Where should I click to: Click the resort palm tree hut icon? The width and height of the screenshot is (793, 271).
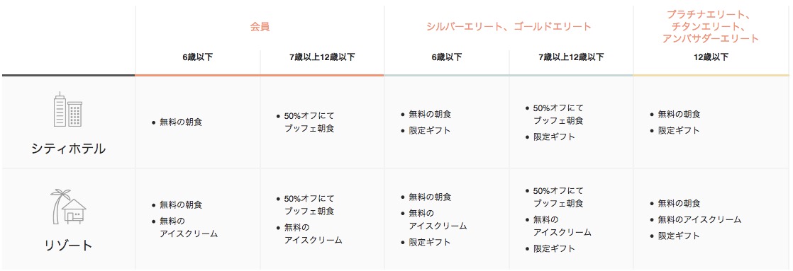68,207
